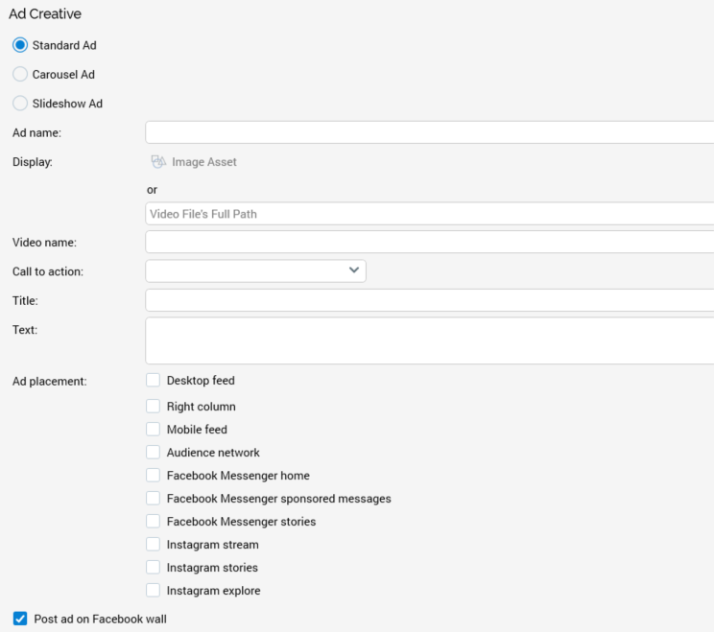Screen dimensions: 714x632
Task: Focus the Video File's Full Path field
Action: (429, 214)
